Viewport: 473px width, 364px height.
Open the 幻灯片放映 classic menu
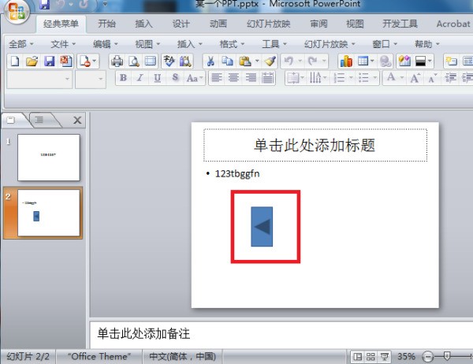[x=330, y=44]
